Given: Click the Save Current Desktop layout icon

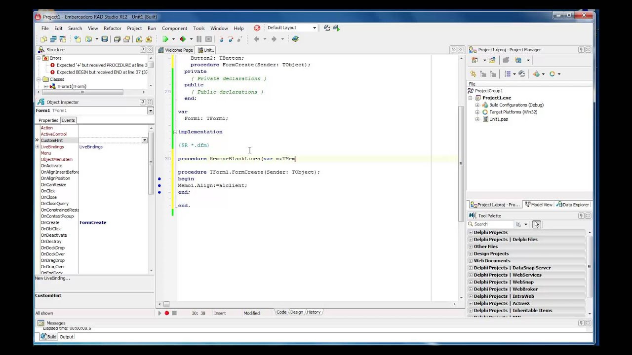Looking at the screenshot, I should coord(327,28).
